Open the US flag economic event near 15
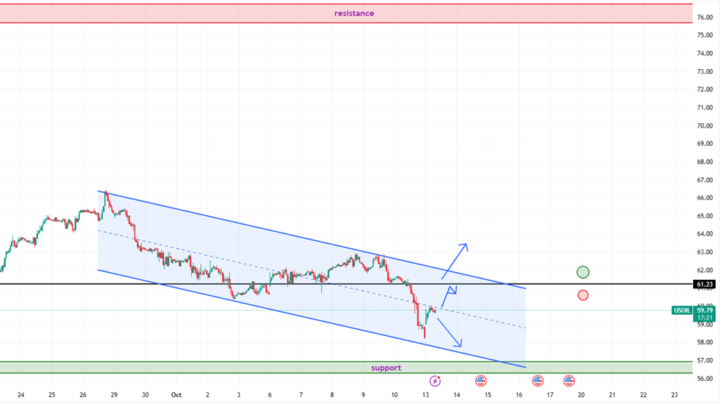Viewport: 725px width, 406px height. point(481,380)
